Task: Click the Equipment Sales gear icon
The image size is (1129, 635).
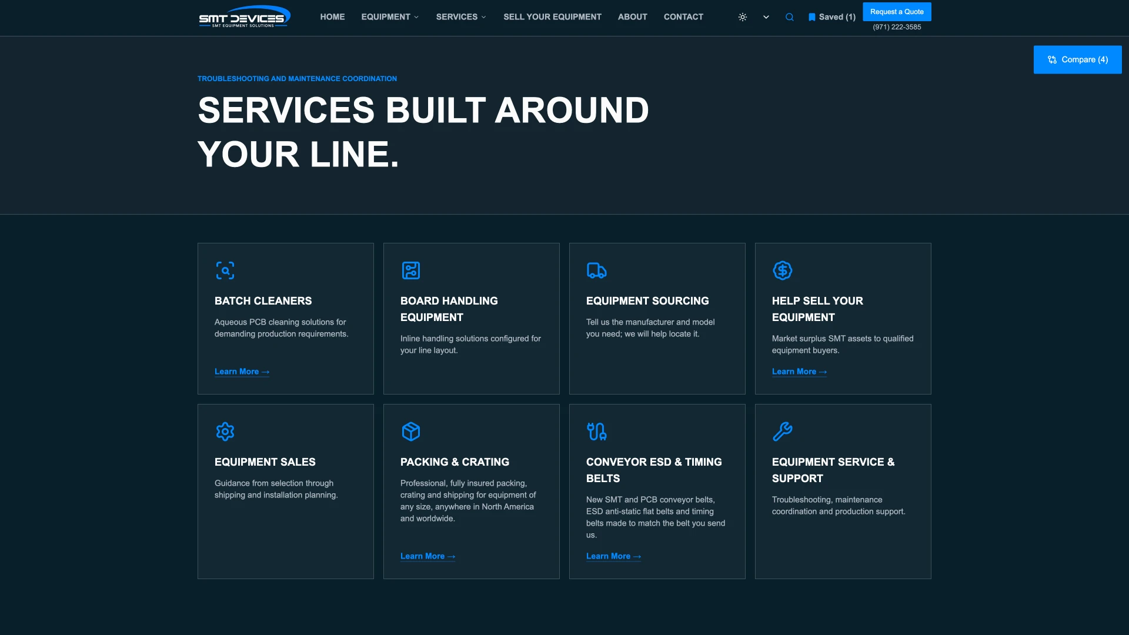Action: 225,432
